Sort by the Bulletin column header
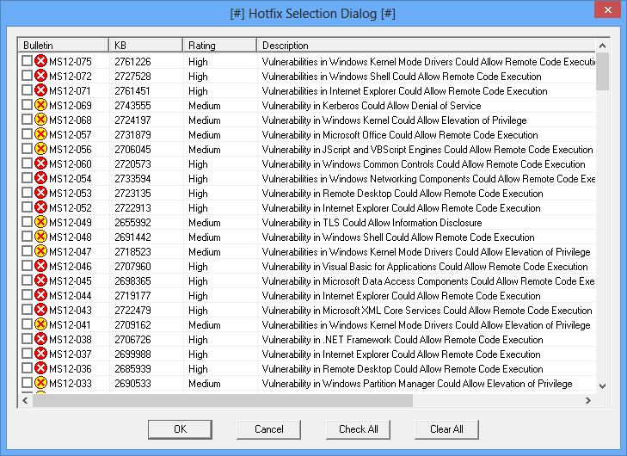 63,46
